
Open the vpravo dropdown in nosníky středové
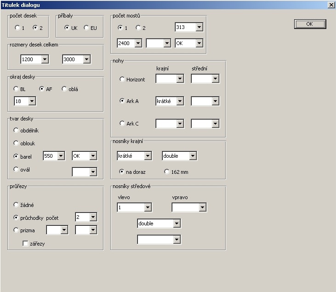[202, 208]
